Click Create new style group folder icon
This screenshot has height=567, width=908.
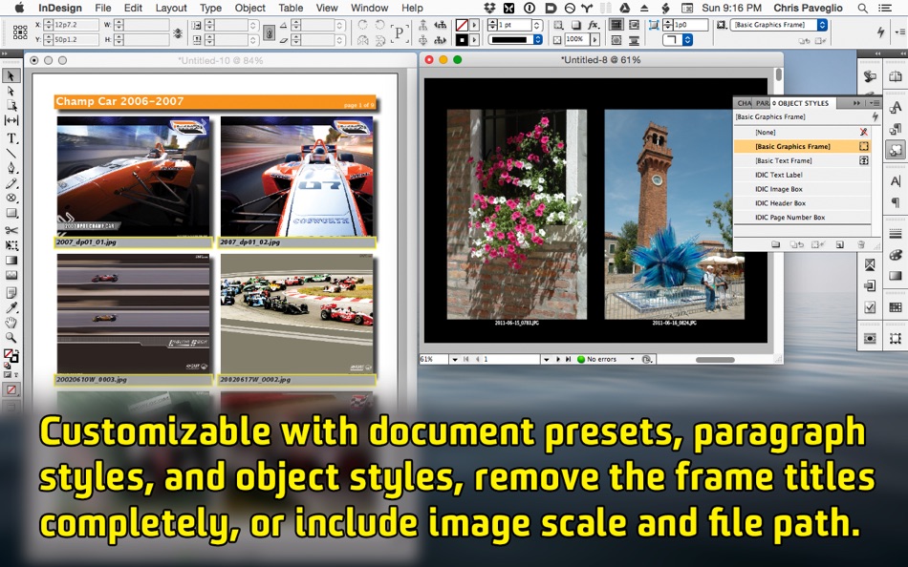tap(775, 244)
